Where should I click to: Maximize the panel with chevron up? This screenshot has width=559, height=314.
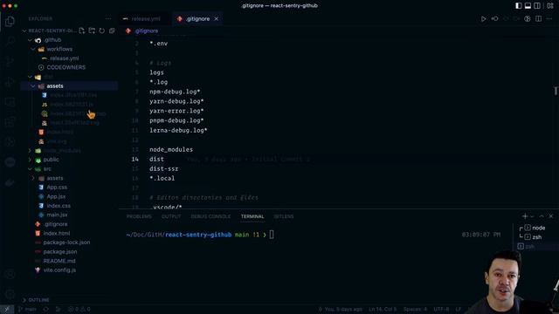click(x=542, y=216)
